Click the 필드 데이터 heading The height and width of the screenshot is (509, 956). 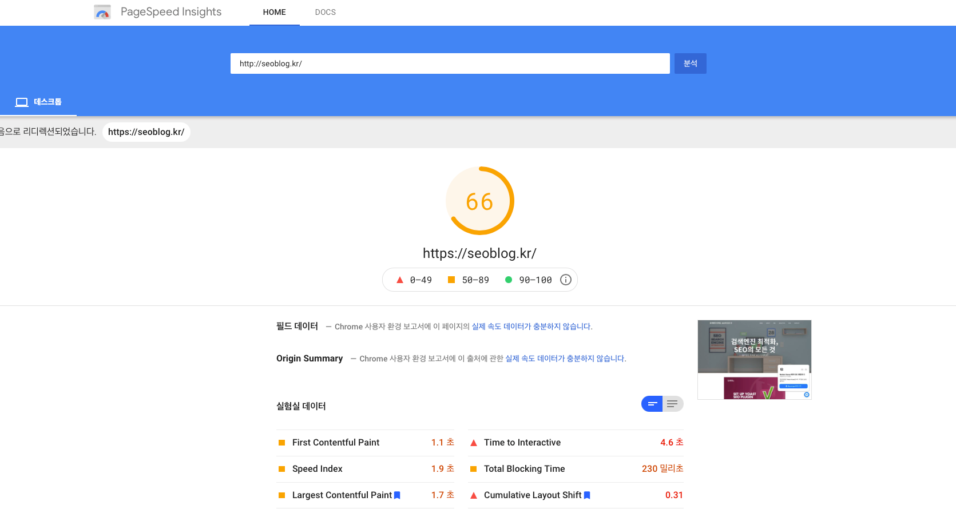[297, 326]
